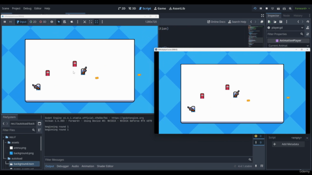Select the History tab
The height and width of the screenshot is (175, 312).
pyautogui.click(x=298, y=16)
